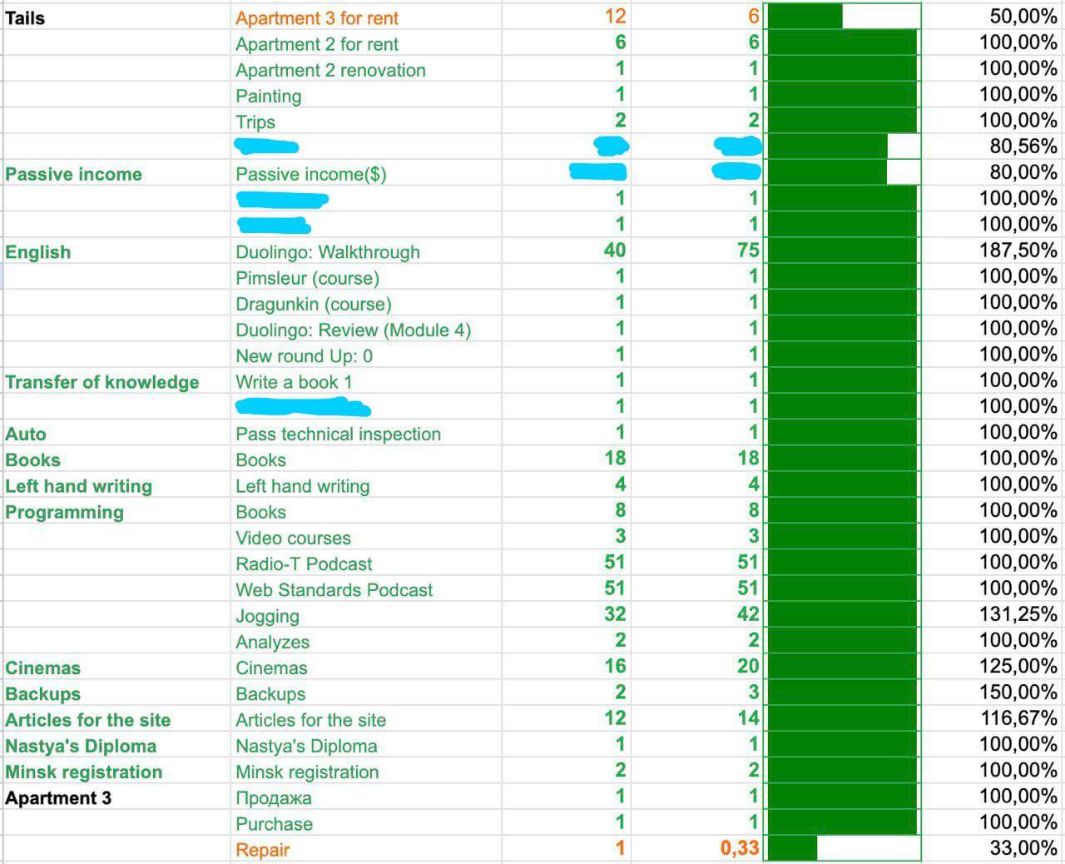
Task: Select the 'Apartment 2 for rent' cell
Action: (366, 43)
